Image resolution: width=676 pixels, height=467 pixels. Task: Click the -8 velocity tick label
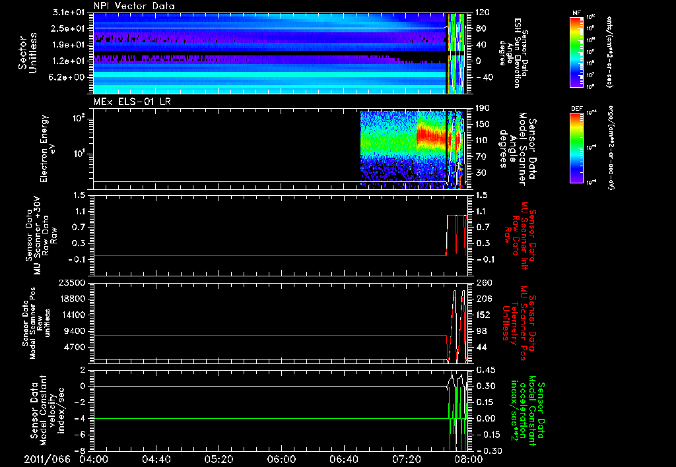[81, 451]
